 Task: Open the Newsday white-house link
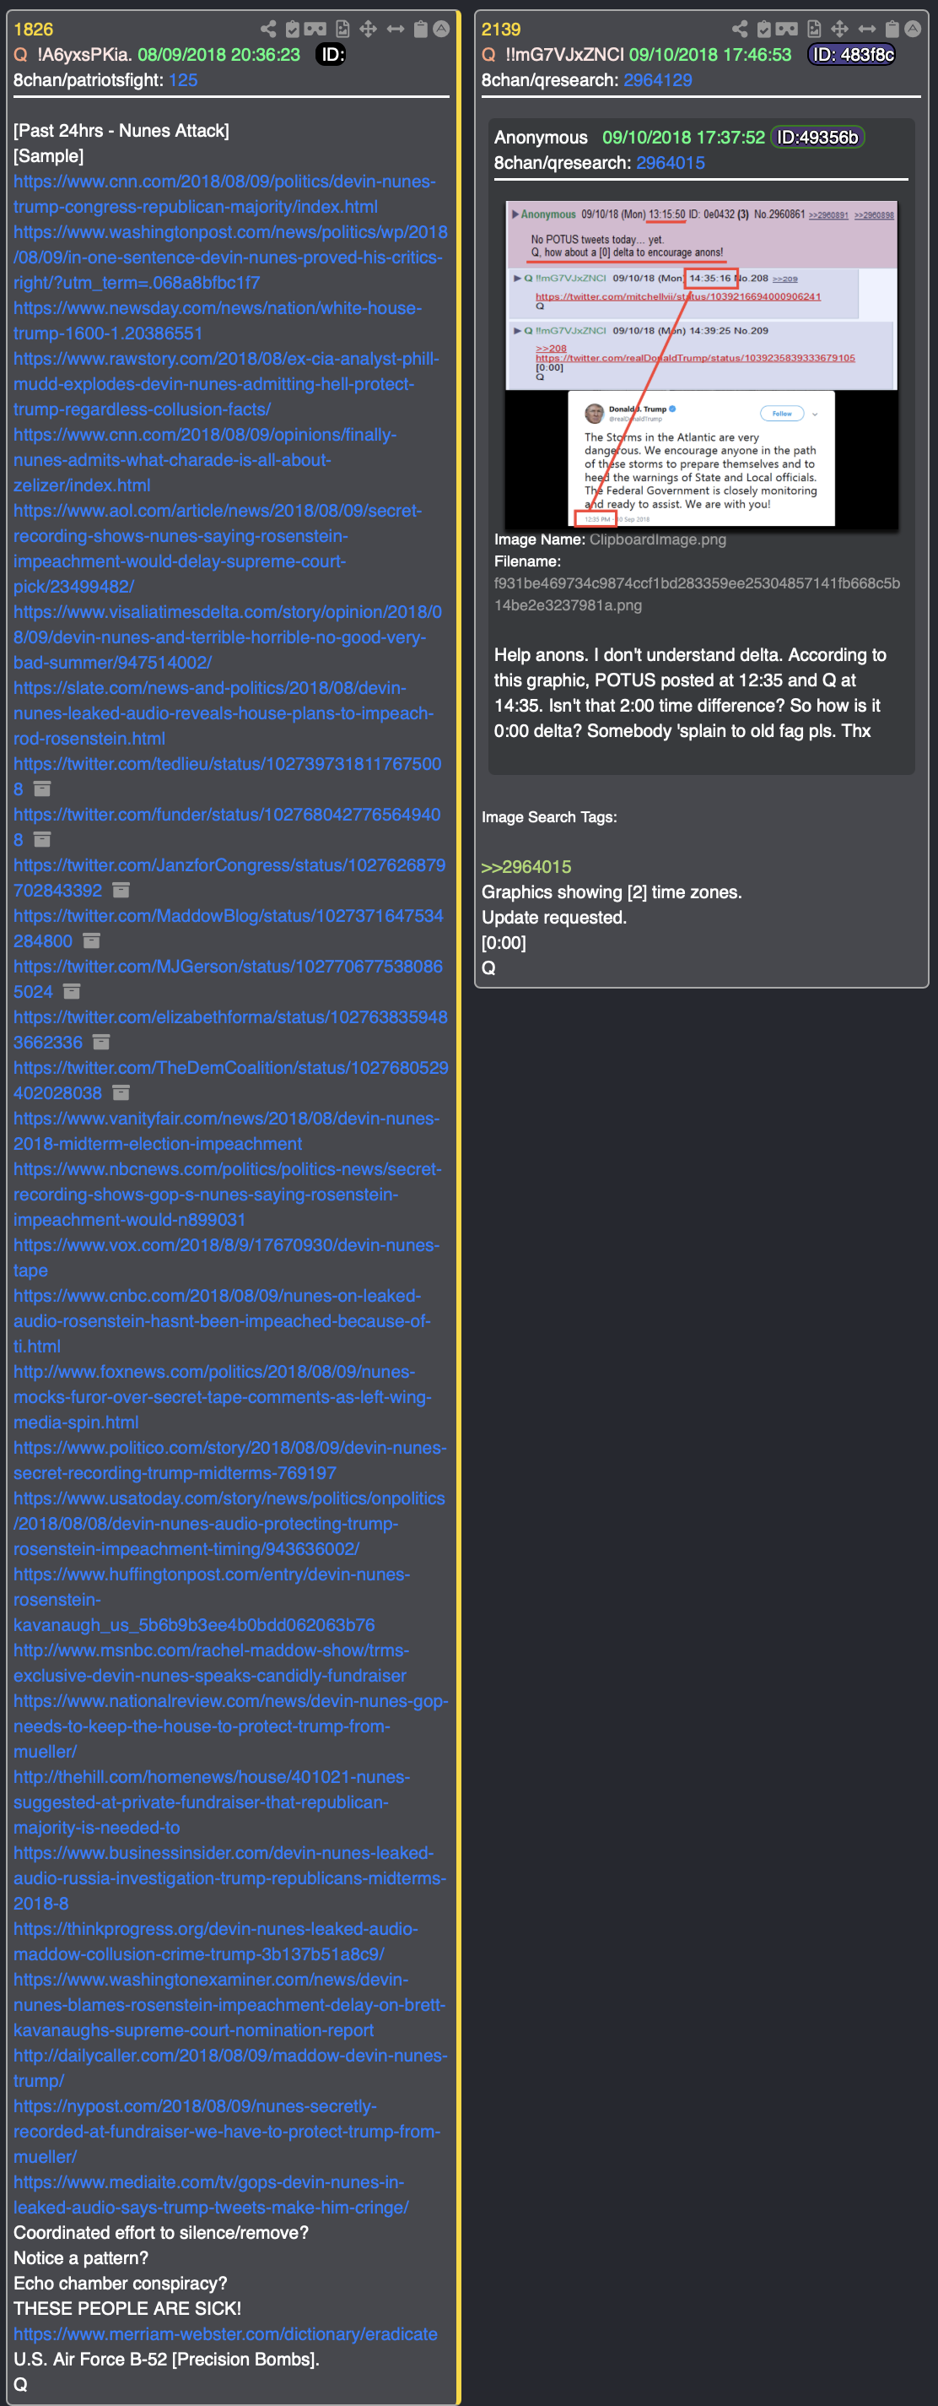(218, 320)
